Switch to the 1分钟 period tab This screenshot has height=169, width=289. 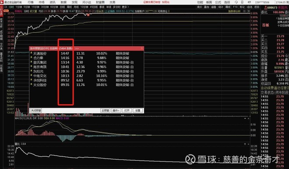click(x=19, y=7)
